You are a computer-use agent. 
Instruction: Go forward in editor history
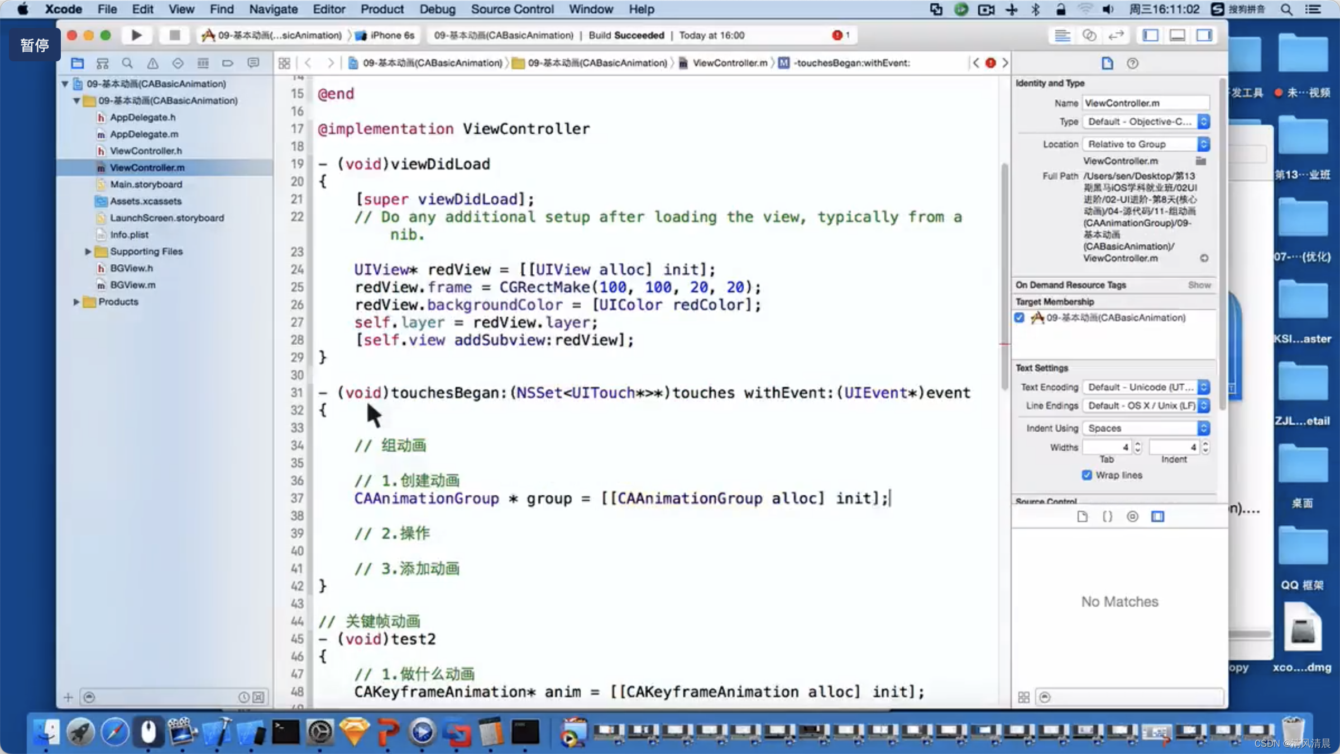pyautogui.click(x=331, y=63)
